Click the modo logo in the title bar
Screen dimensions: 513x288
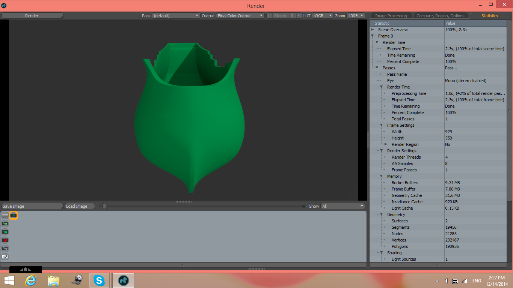pos(4,6)
